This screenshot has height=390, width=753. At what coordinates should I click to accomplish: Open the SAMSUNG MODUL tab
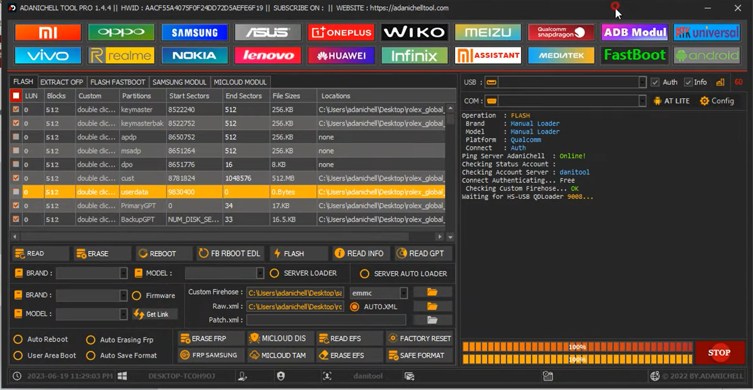179,82
